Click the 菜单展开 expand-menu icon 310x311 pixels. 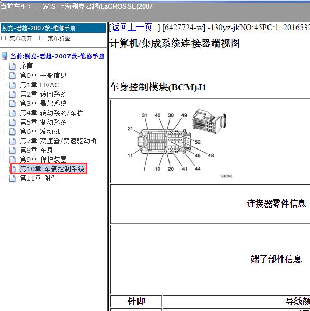pos(3,38)
